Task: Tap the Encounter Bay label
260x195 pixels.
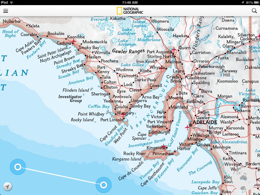Action: tap(187, 160)
